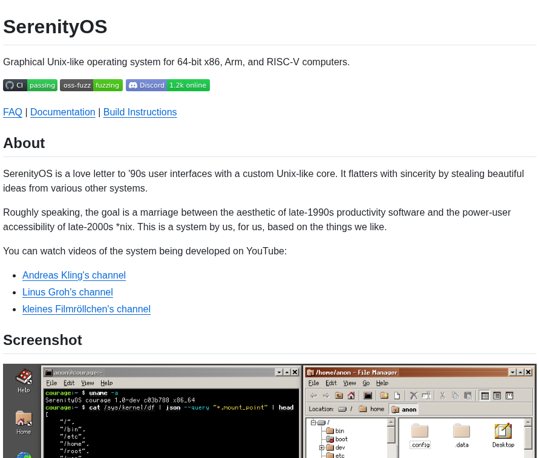This screenshot has width=539, height=458.
Task: Click the back arrow in File Manager toolbar
Action: coord(313,396)
